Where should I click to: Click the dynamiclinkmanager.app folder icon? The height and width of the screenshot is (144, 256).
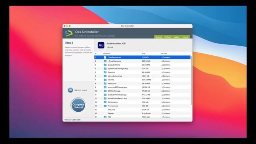105,68
